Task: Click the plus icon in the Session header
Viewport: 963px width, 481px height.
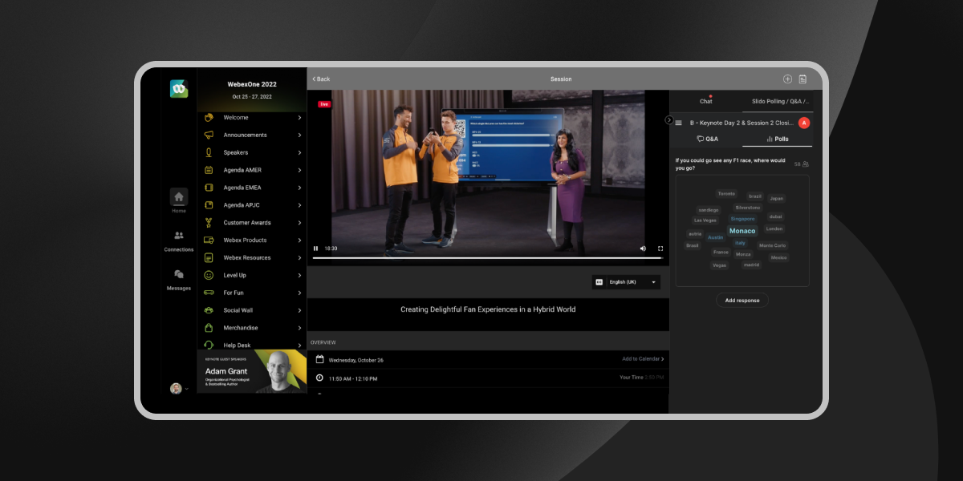Action: [x=787, y=79]
